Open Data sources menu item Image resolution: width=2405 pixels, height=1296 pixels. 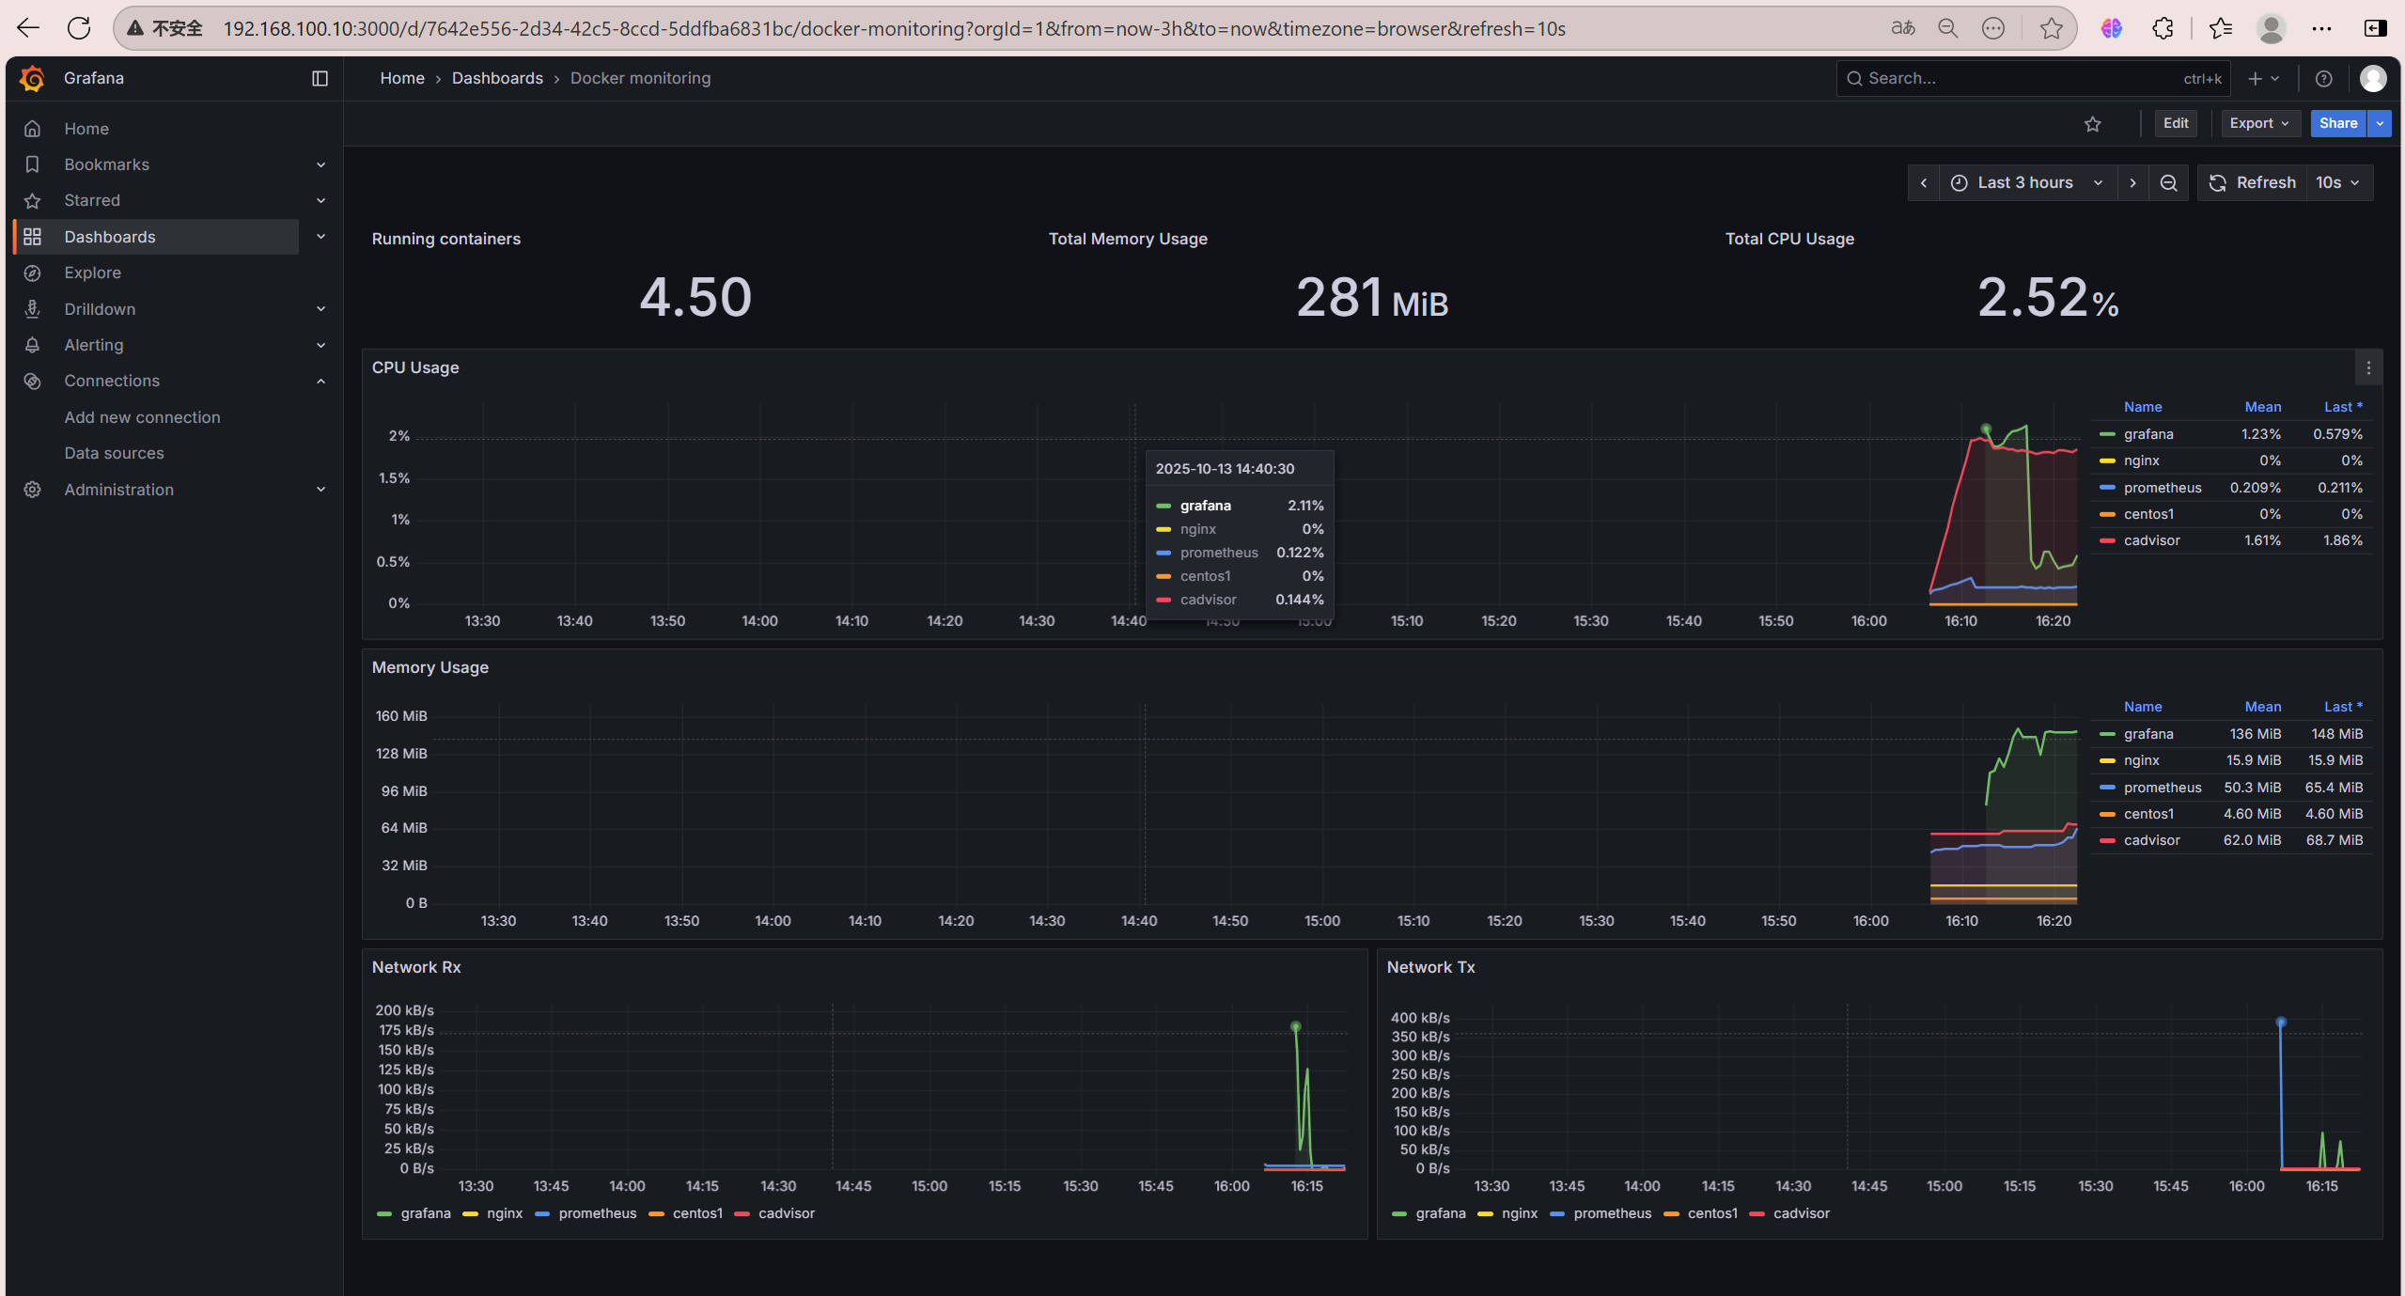pos(114,454)
